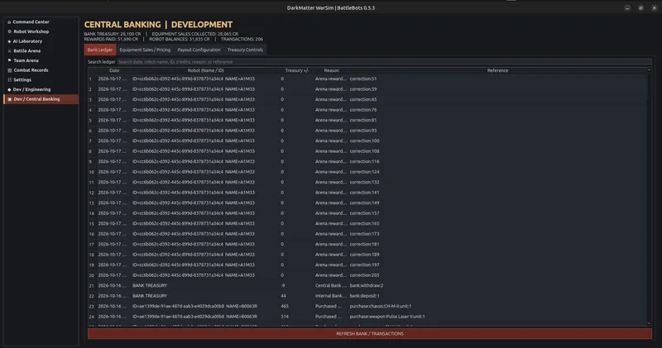Click purchase:weapon:Pulse Laser II:unit:1 reference
This screenshot has height=348, width=662.
387,317
